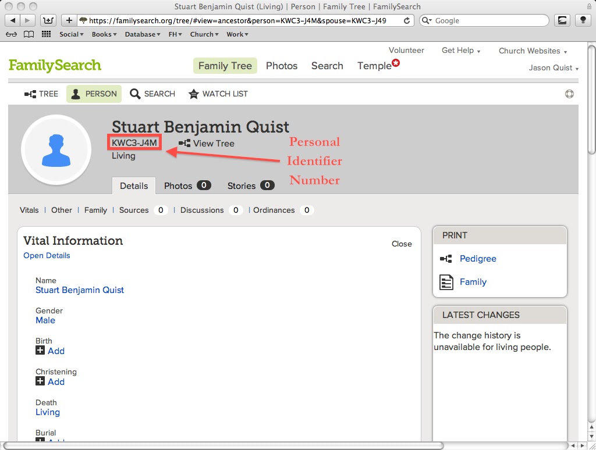Click the person ID KWC3-J4M

[x=134, y=143]
